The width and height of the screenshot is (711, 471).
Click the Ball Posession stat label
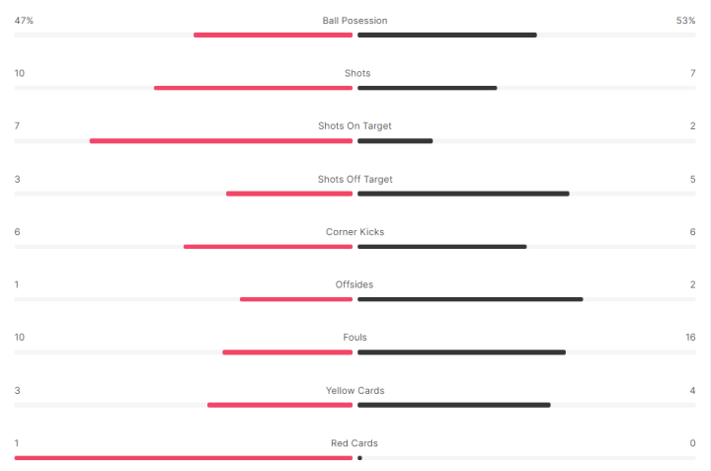pyautogui.click(x=355, y=21)
